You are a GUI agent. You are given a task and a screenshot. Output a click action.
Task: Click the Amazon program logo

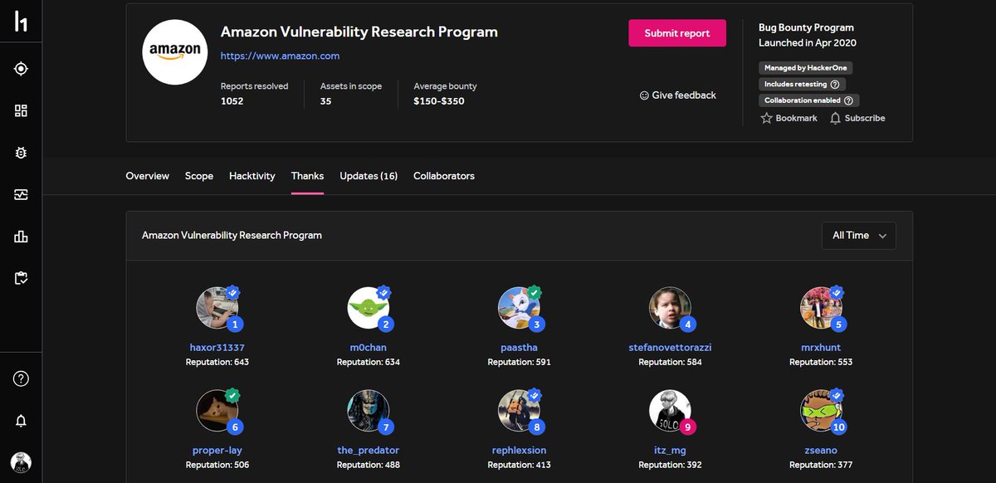tap(175, 51)
